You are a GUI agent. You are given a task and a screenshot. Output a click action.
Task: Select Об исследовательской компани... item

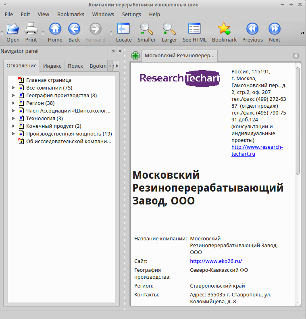point(69,141)
